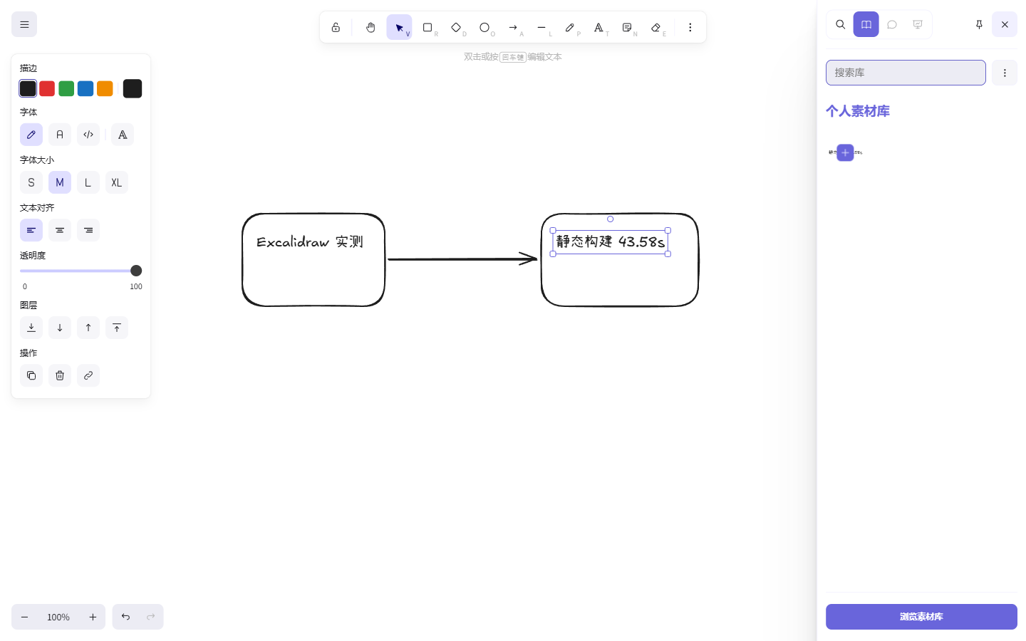Image resolution: width=1026 pixels, height=641 pixels.
Task: Pick the red stroke color
Action: (47, 88)
